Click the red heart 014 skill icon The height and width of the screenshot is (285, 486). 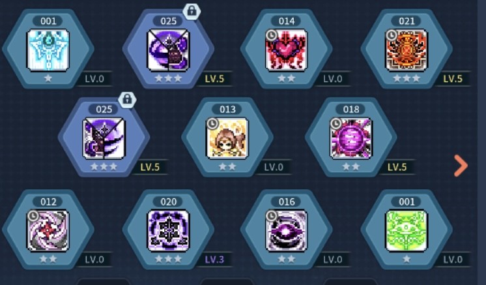point(287,50)
